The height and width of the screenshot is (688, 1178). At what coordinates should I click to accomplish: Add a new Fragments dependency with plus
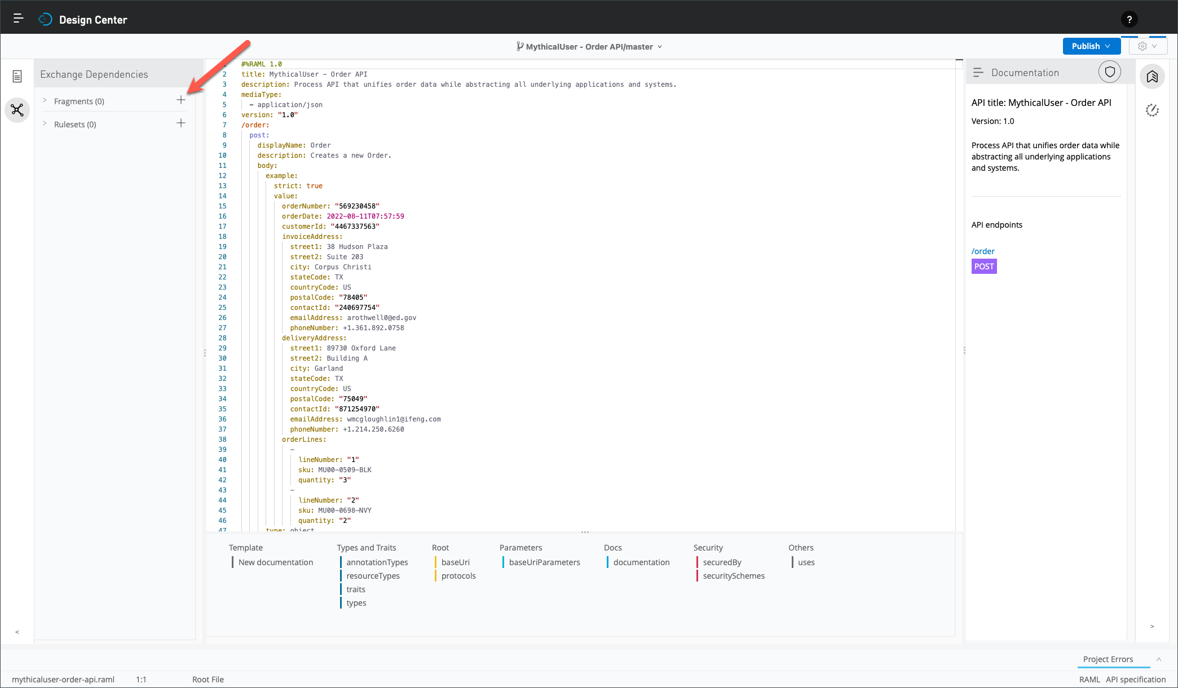click(181, 100)
